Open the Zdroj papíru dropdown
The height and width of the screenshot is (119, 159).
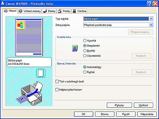click(151, 25)
